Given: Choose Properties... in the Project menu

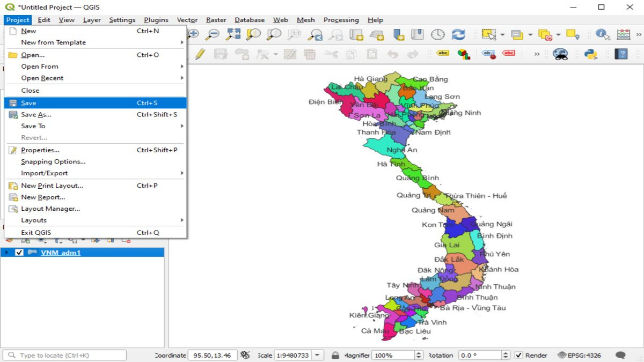Looking at the screenshot, I should 96,150.
